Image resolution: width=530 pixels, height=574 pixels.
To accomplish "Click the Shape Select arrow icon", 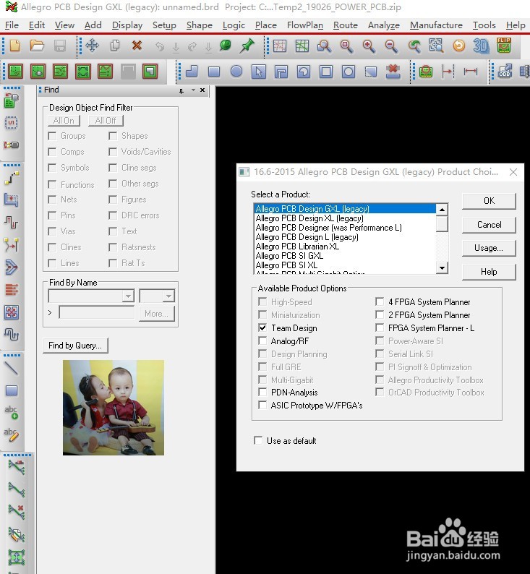I will [259, 72].
